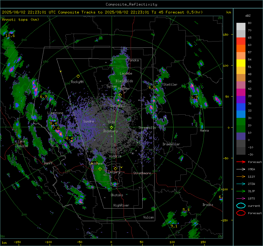Click the Lacombe city label
The width and height of the screenshot is (263, 246).
tap(126, 73)
